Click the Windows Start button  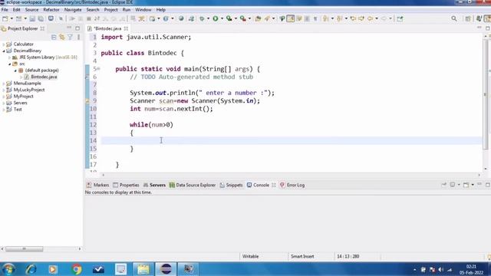click(8, 269)
